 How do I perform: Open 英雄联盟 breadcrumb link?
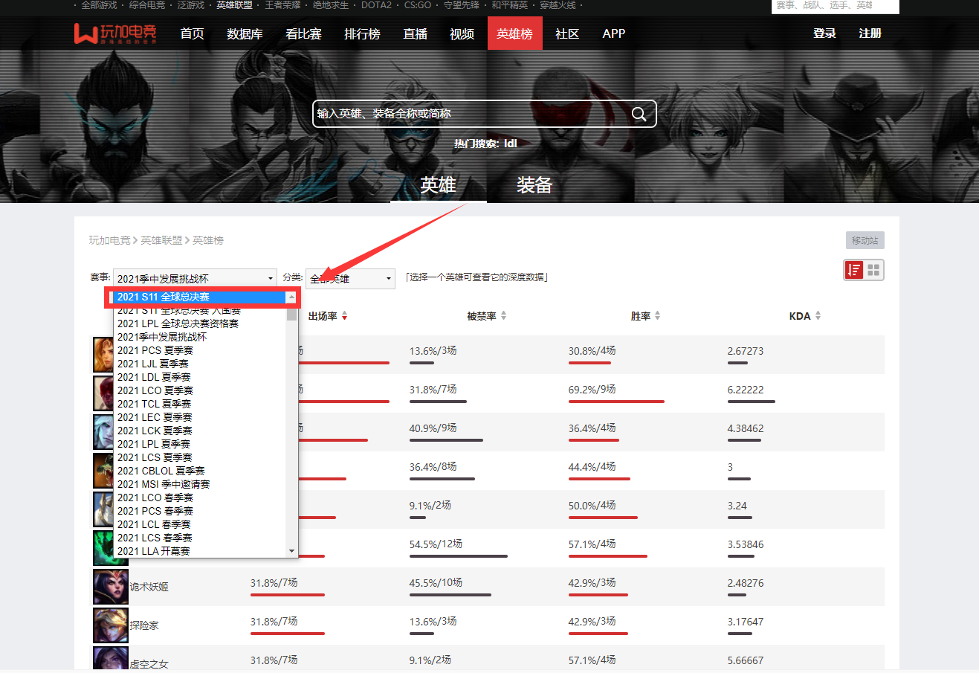161,240
